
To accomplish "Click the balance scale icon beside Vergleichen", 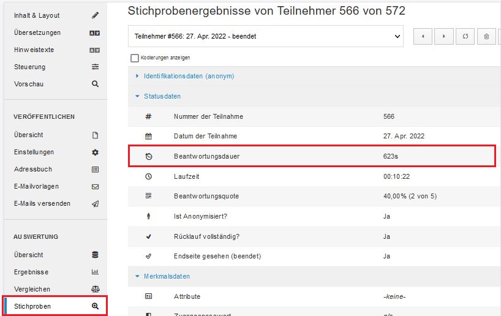I will coord(95,289).
